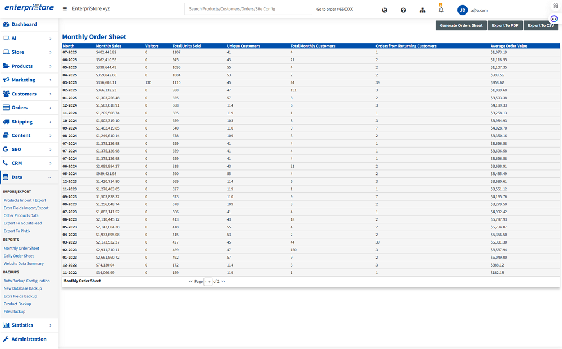
Task: Click the apps grid icon at top right
Action: [x=555, y=6]
